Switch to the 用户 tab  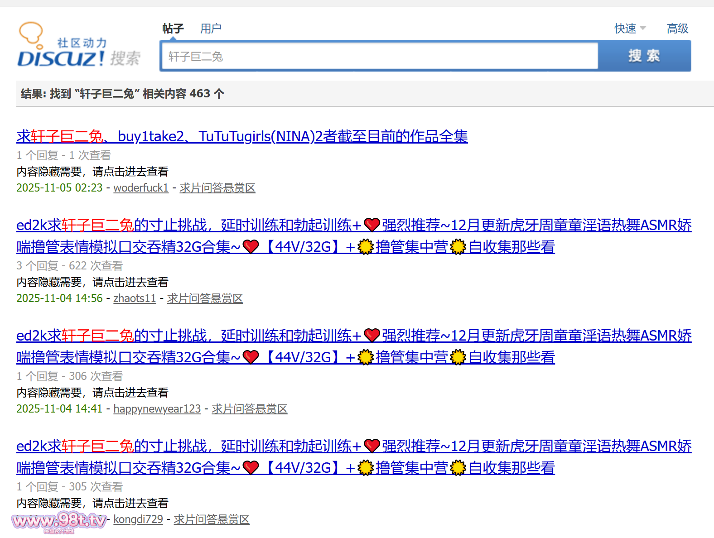pos(211,29)
